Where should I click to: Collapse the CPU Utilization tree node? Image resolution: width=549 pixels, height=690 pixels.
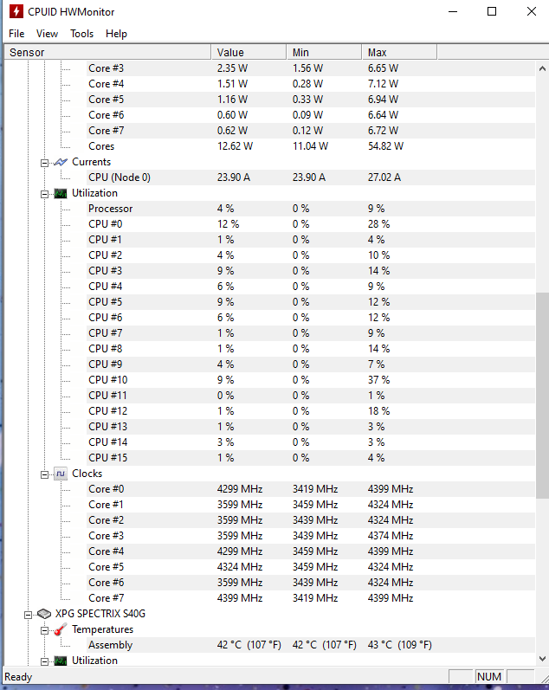[x=44, y=193]
